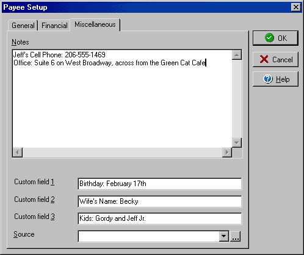Click Notes scroll up arrow

pyautogui.click(x=237, y=55)
